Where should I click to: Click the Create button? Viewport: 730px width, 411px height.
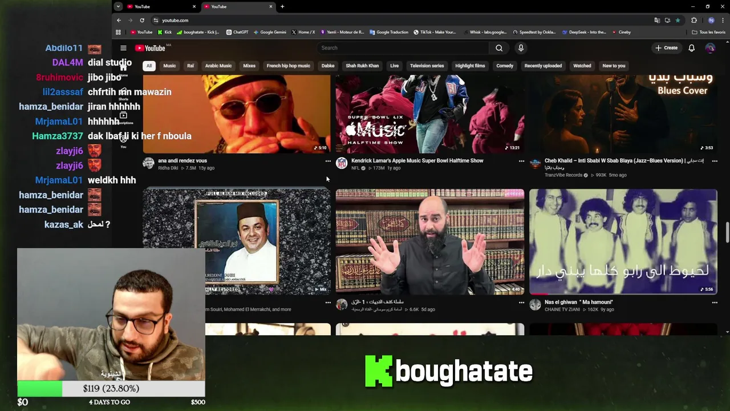coord(666,48)
